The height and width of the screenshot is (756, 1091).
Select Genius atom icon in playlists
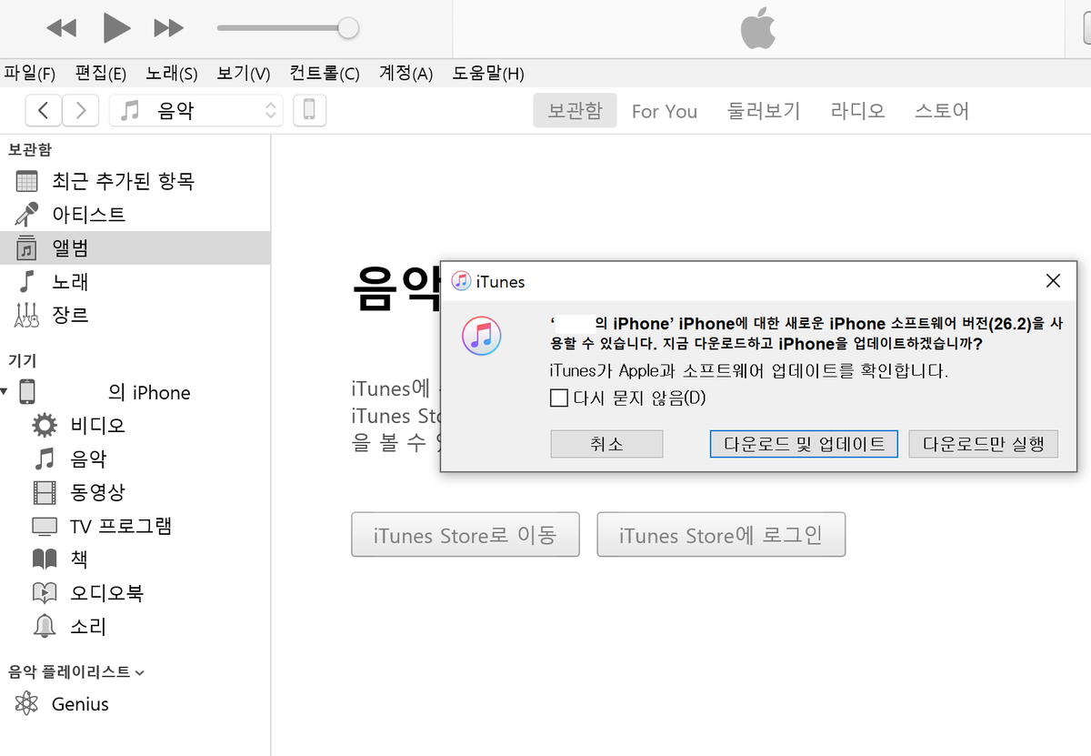coord(27,704)
